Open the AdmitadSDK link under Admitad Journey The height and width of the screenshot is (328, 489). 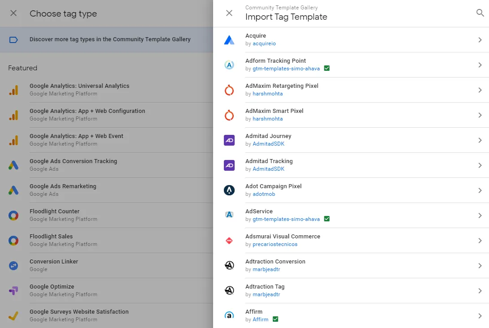click(269, 144)
